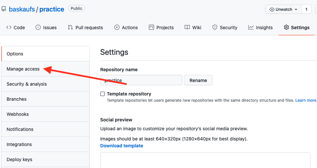Image resolution: width=317 pixels, height=168 pixels.
Task: Click the eye icon in Unwatch button
Action: pos(272,10)
